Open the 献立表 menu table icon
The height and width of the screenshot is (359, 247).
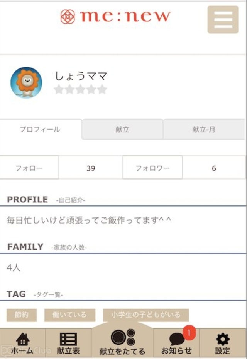[x=68, y=342]
